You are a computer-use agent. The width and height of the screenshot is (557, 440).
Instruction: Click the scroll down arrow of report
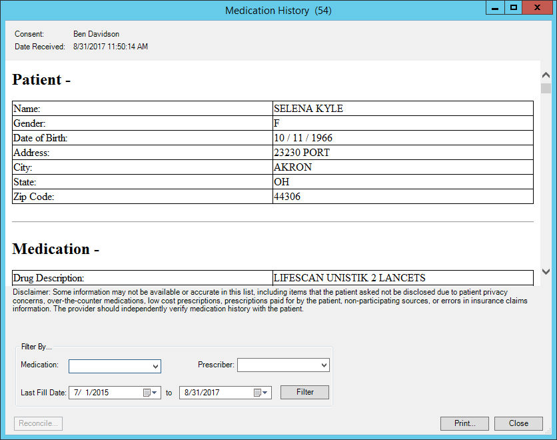[546, 271]
